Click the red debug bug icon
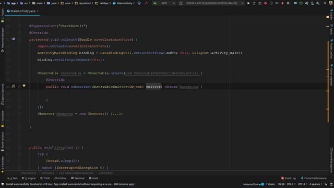Screen dimensions: 334x188 266,3
